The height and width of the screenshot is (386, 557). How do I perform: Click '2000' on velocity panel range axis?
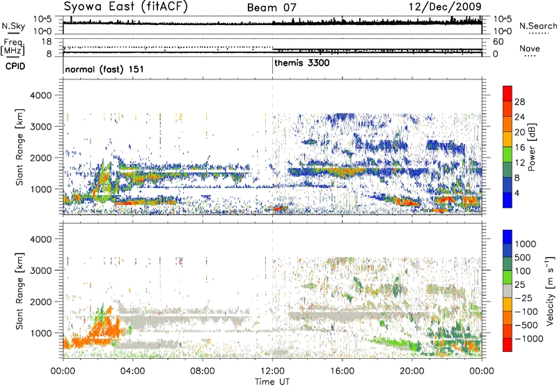coord(40,302)
